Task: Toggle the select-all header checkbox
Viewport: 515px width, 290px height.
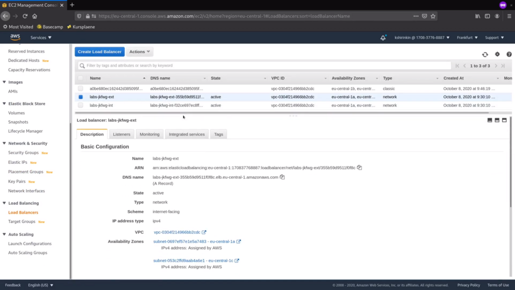Action: [81, 78]
